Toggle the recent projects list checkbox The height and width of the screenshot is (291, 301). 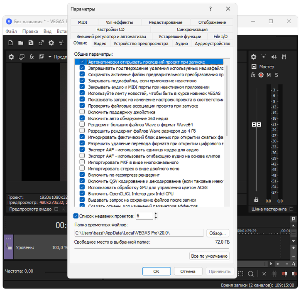tap(76, 216)
